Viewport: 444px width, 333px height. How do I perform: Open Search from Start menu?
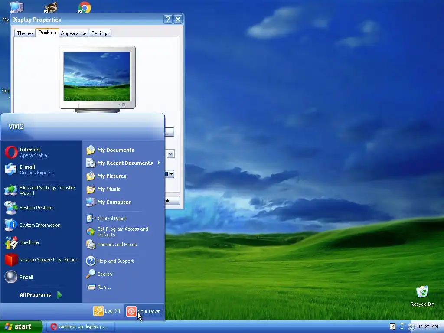(x=124, y=274)
